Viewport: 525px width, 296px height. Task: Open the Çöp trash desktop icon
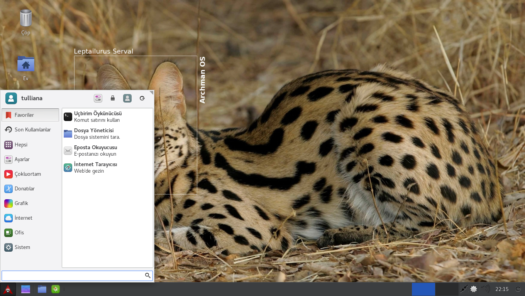click(25, 22)
